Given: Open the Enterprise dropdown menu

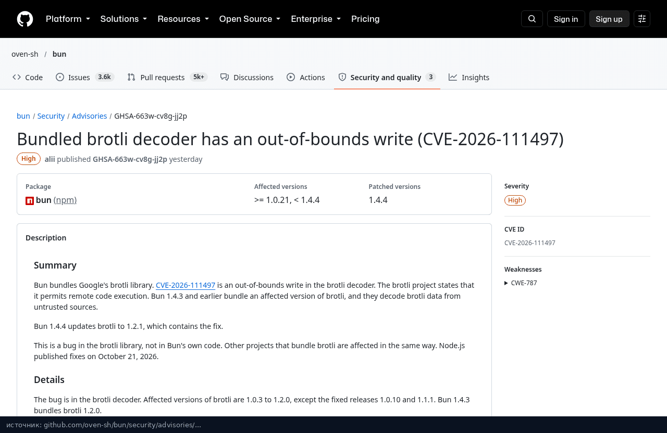Looking at the screenshot, I should point(316,19).
